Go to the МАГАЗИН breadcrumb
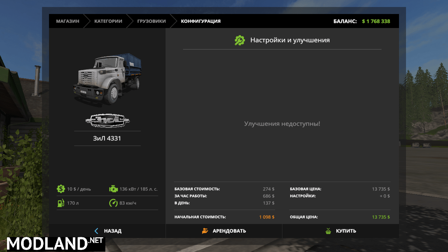This screenshot has height=252, width=448. point(68,21)
